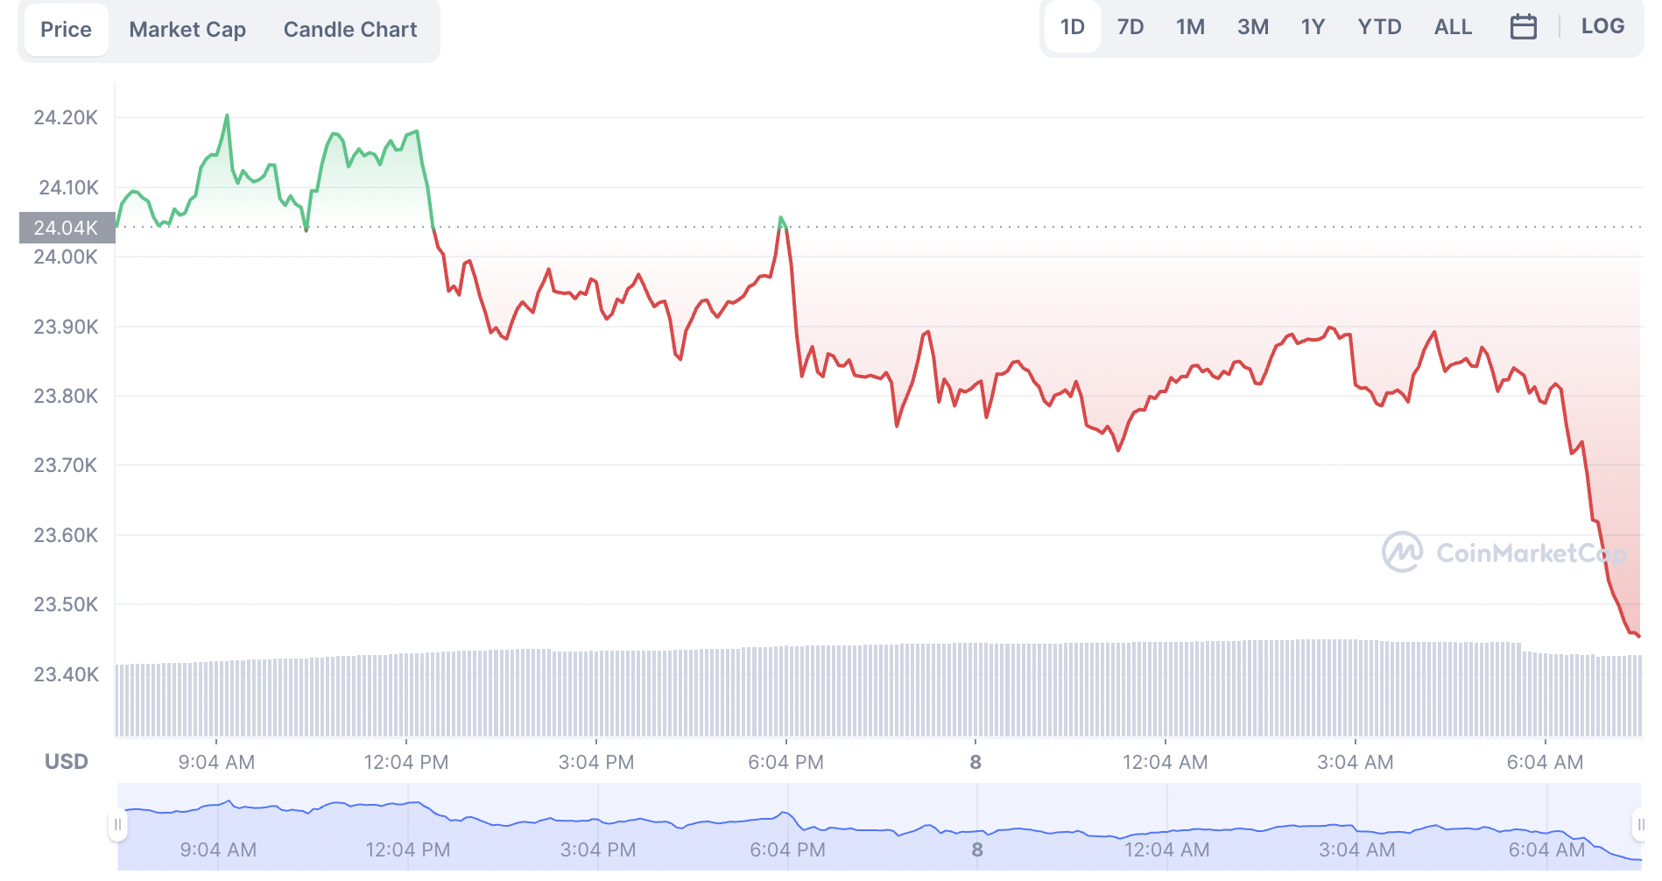
Task: Toggle LOG scale for the chart
Action: point(1602,26)
